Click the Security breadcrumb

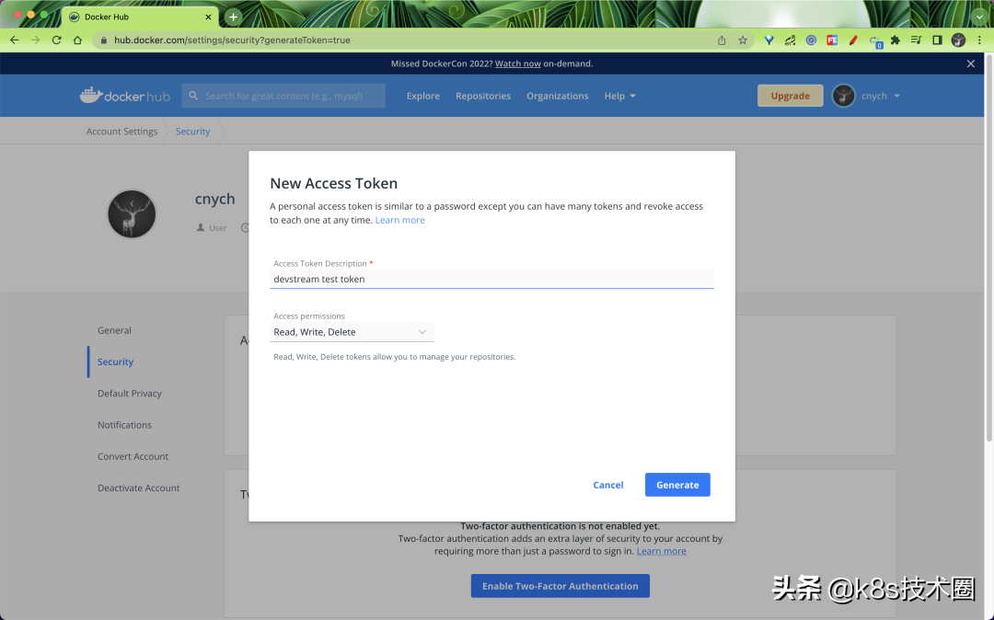pyautogui.click(x=192, y=132)
